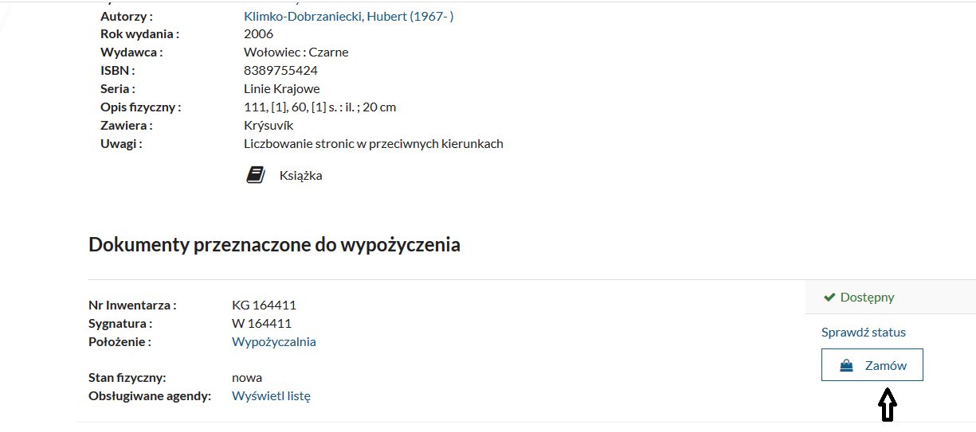
Task: Select the ISBN number 8389755424
Action: click(280, 71)
